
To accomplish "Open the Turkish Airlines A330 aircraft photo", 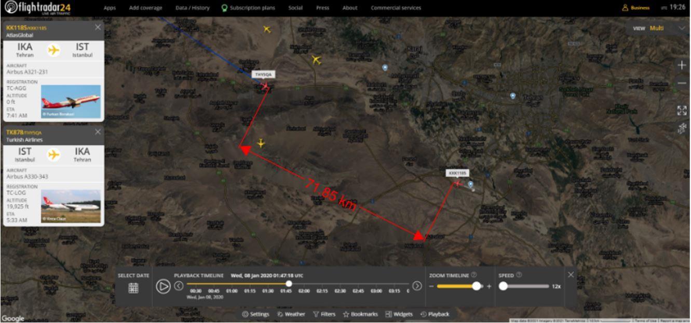I will pos(71,206).
